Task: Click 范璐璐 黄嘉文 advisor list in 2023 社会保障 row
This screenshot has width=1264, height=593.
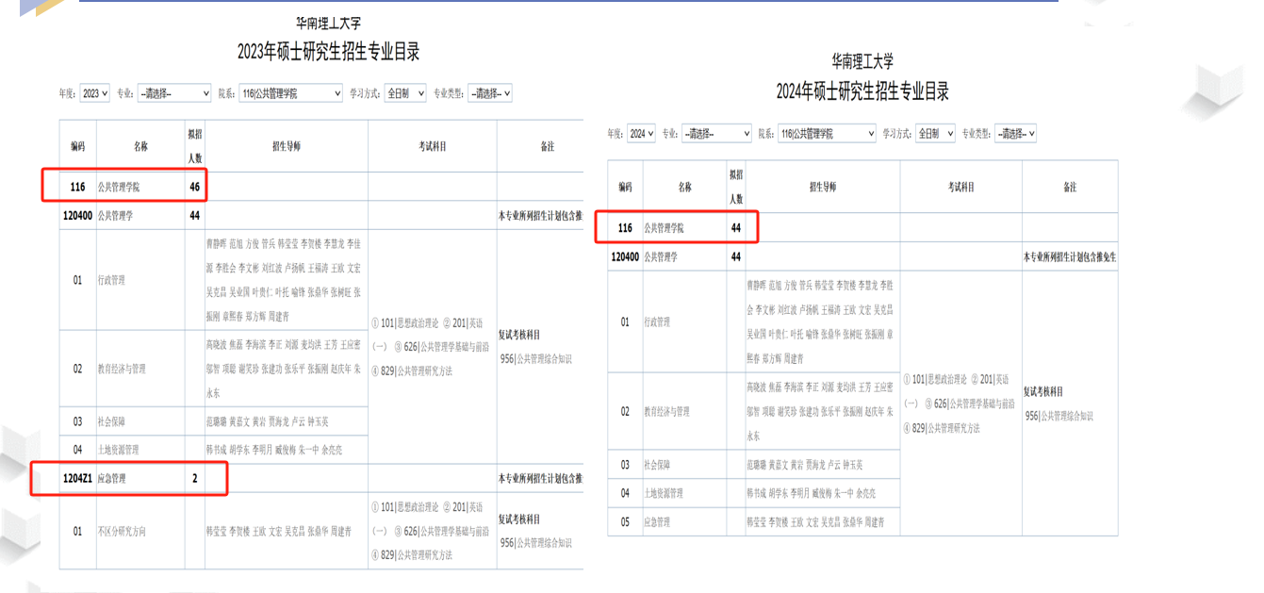Action: [x=267, y=421]
